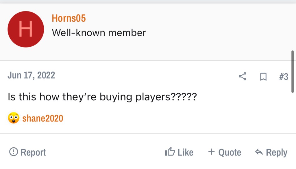This screenshot has width=296, height=169.
Task: Click the Jun 17, 2022 timestamp
Action: point(31,75)
